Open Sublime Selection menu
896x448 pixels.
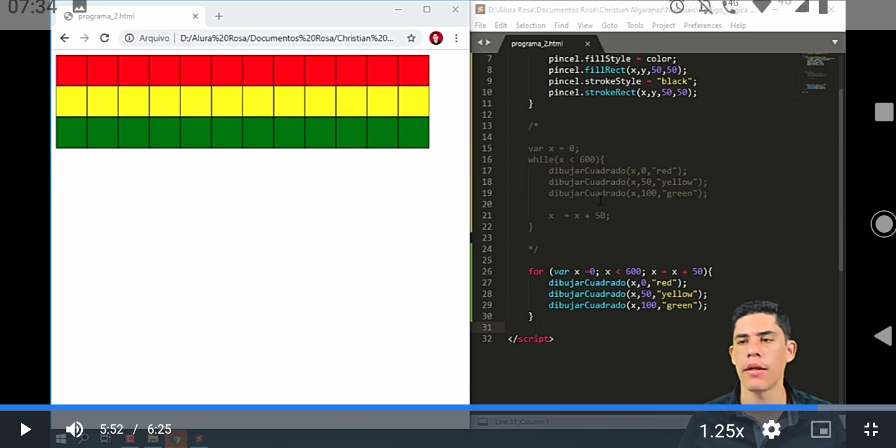[x=531, y=26]
